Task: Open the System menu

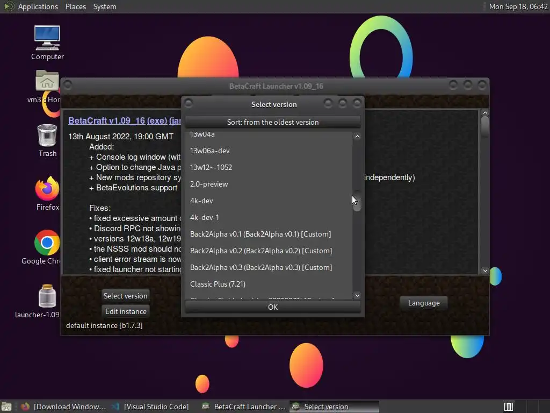Action: point(105,6)
